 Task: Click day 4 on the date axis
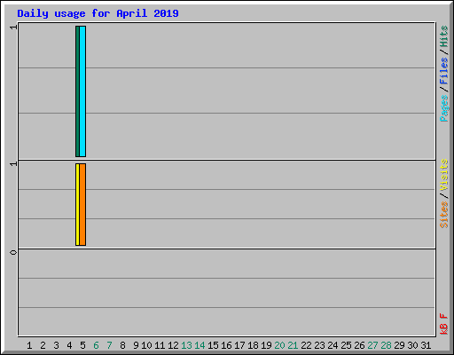click(x=69, y=345)
